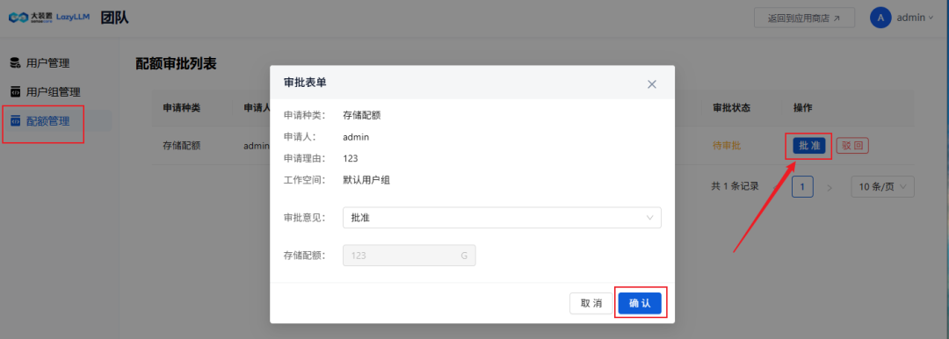Click the 申请理由 value 123
The height and width of the screenshot is (339, 949).
[351, 159]
